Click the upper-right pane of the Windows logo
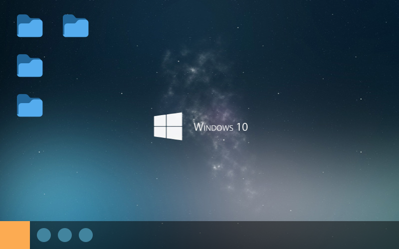This screenshot has width=399, height=249. [x=175, y=120]
